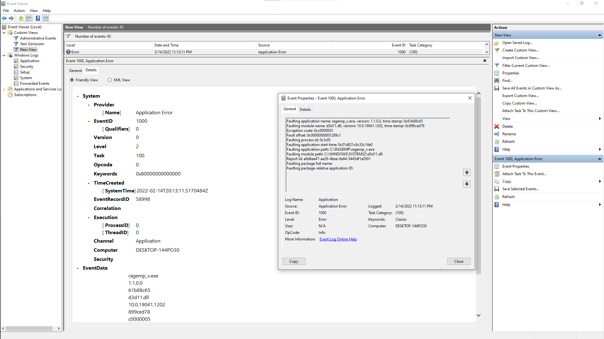
Task: Click the Refresh icon under New View actions
Action: pyautogui.click(x=497, y=142)
